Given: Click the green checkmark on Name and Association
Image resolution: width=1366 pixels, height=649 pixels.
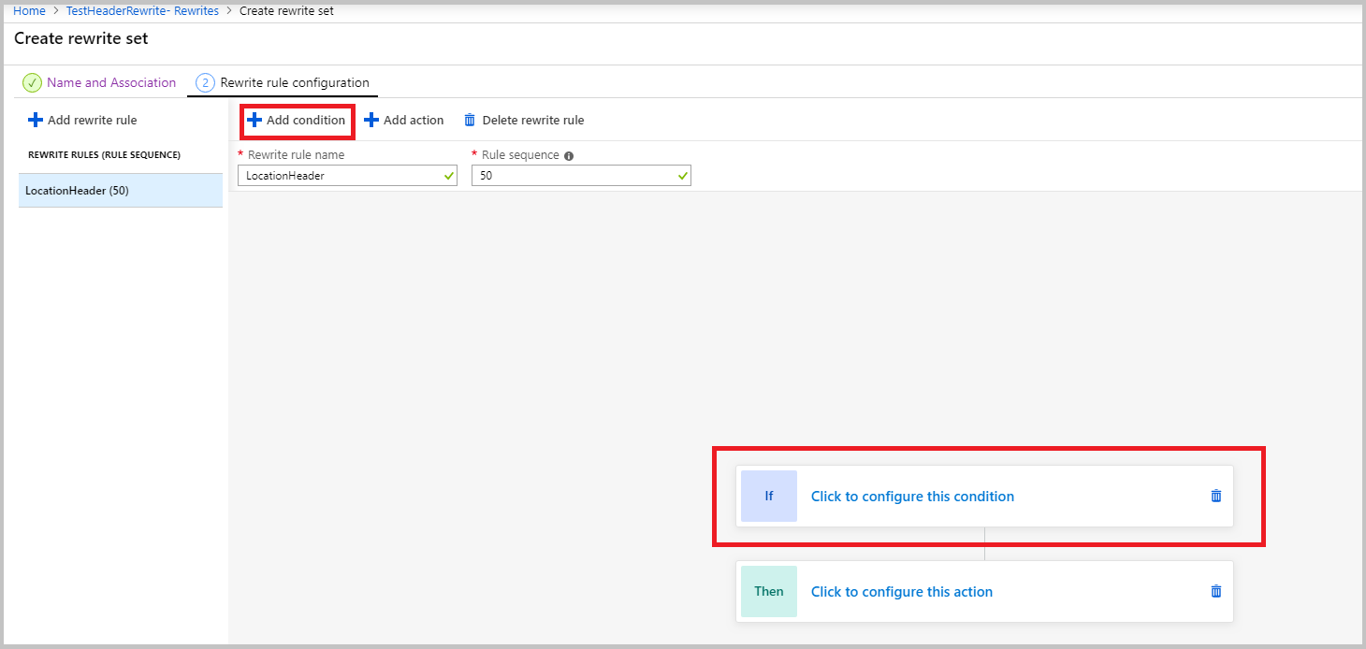Looking at the screenshot, I should [x=31, y=82].
